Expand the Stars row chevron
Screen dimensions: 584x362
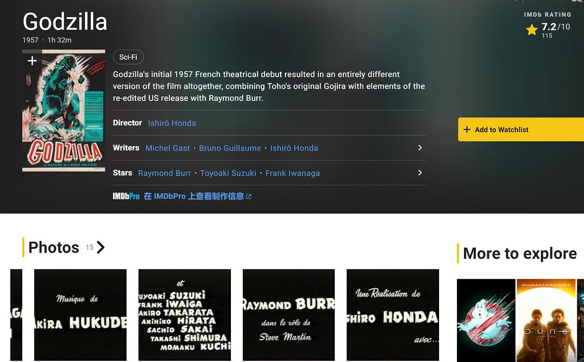(x=420, y=173)
